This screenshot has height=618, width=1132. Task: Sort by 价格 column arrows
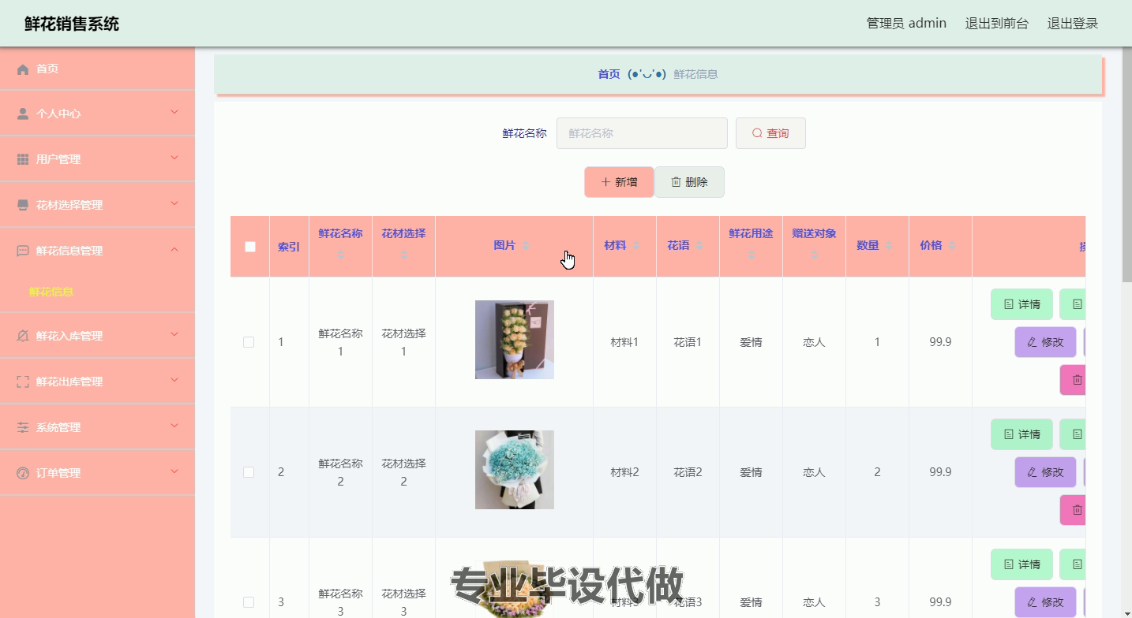[952, 246]
